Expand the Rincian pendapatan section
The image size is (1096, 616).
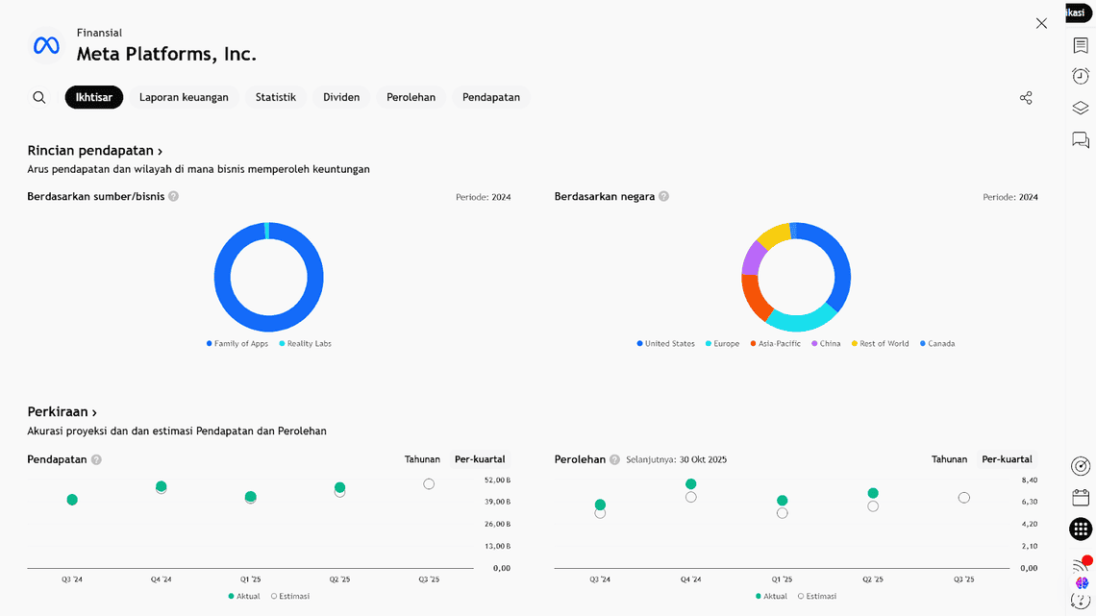(x=95, y=151)
